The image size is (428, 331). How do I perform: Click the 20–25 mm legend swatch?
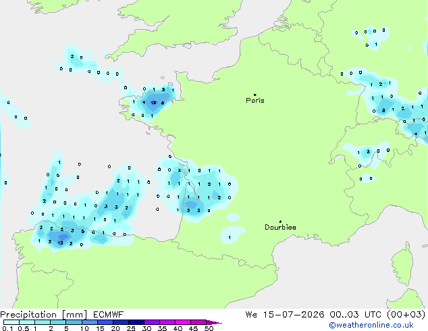coord(120,322)
